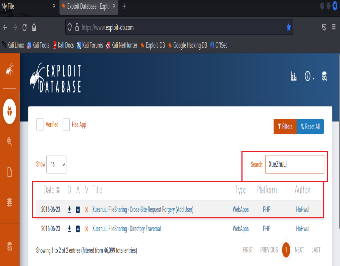Click the shield tracking protection icon
The width and height of the screenshot is (340, 266).
click(x=70, y=27)
